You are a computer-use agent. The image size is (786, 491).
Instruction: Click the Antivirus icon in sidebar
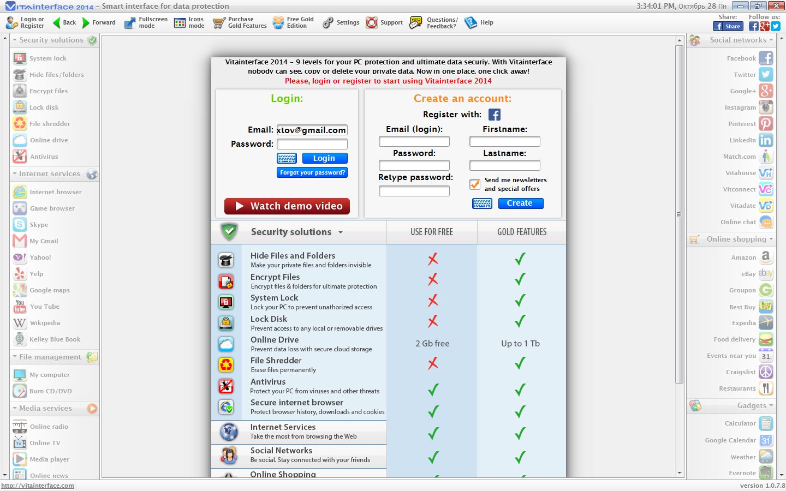coord(20,157)
